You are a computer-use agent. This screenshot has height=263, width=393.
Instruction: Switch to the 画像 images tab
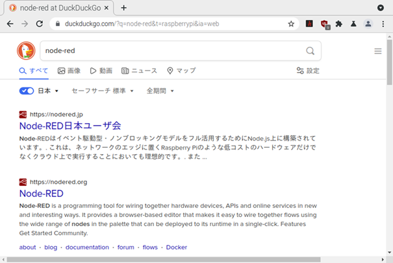70,71
